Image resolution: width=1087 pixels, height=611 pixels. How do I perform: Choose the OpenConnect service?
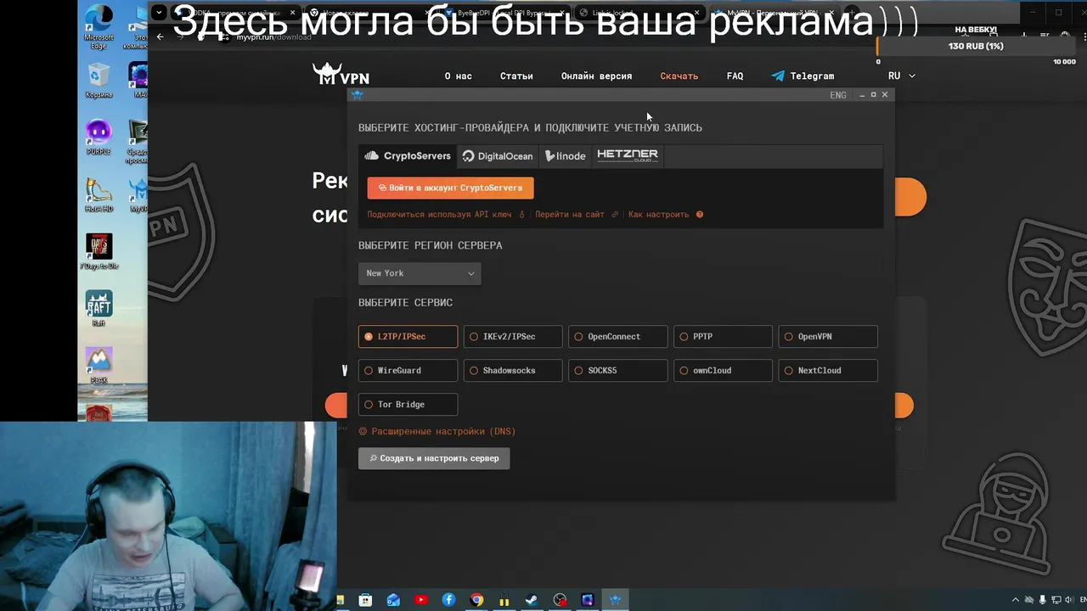[x=617, y=337]
